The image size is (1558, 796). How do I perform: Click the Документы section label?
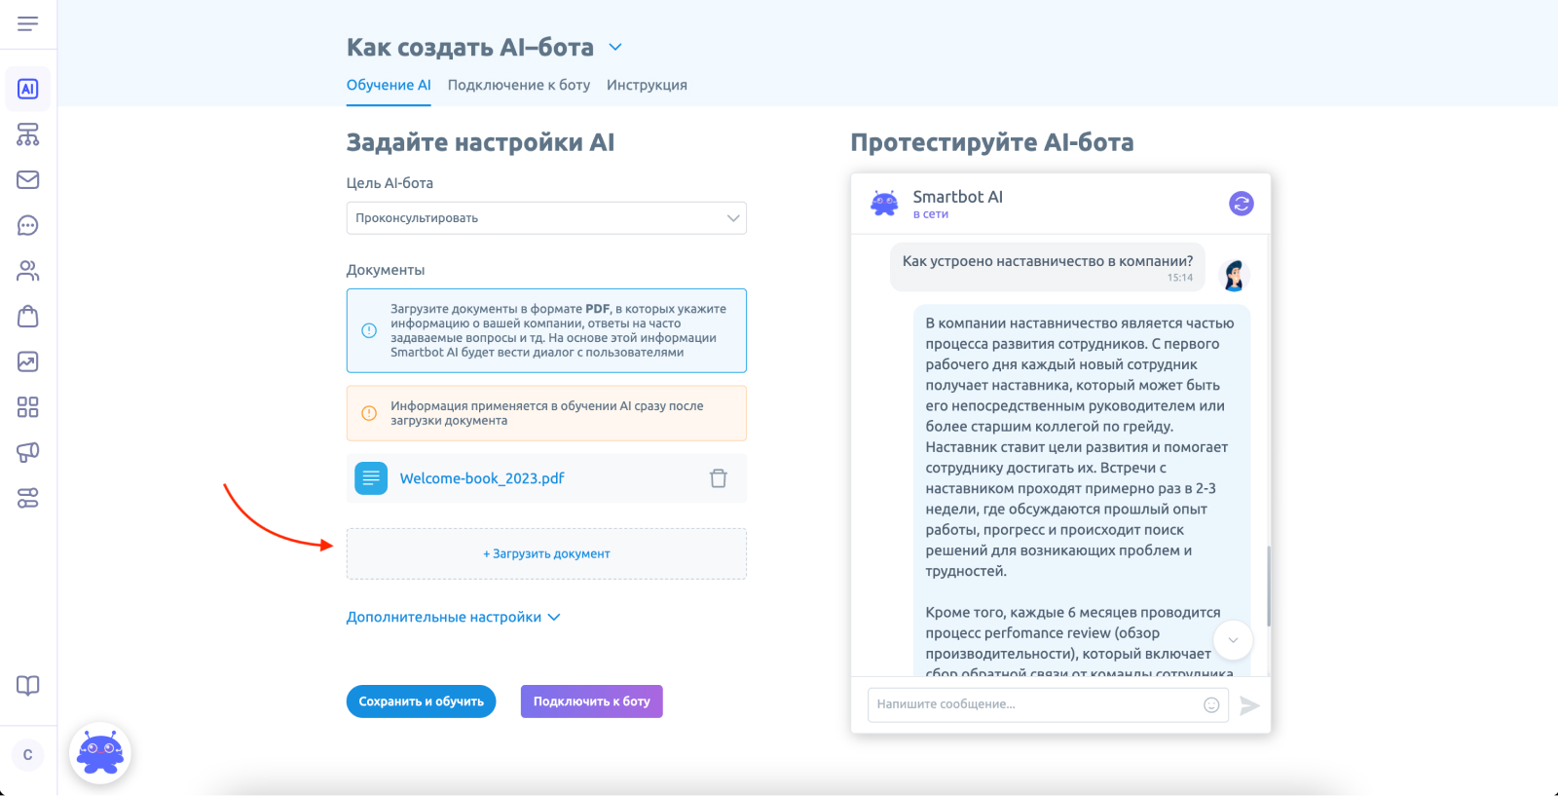pyautogui.click(x=386, y=270)
